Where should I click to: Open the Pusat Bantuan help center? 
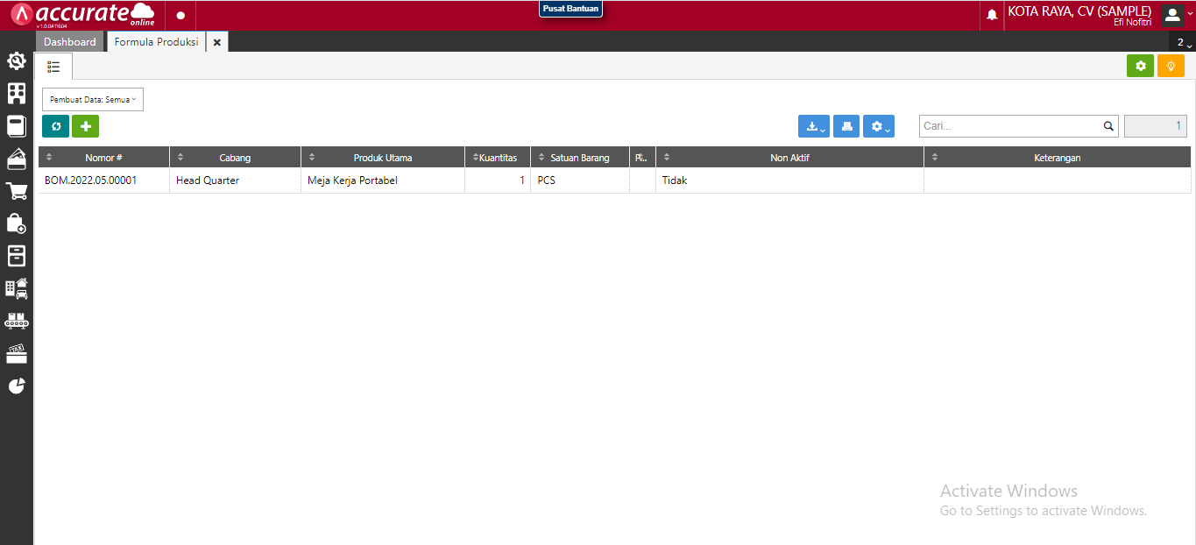570,9
